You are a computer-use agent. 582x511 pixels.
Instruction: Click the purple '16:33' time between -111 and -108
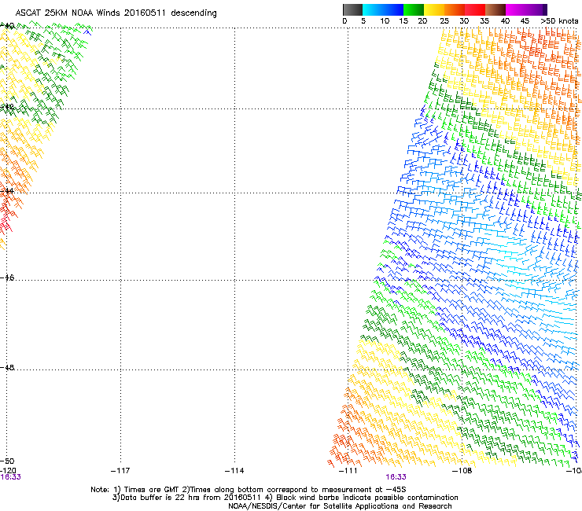[396, 477]
